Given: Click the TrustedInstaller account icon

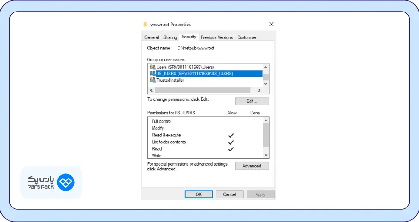Looking at the screenshot, I should 153,80.
